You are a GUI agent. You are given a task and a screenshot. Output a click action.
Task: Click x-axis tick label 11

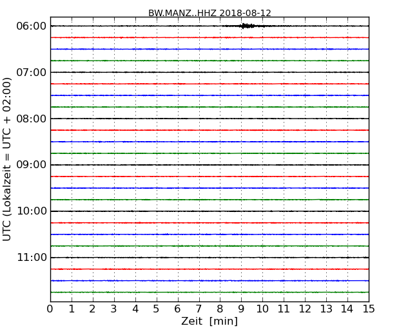coord(284,309)
